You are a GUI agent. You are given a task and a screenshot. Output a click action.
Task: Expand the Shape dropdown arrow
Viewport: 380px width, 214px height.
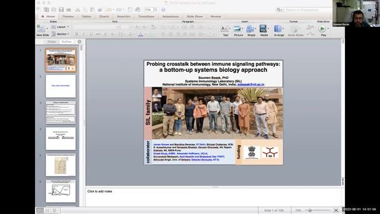255,29
